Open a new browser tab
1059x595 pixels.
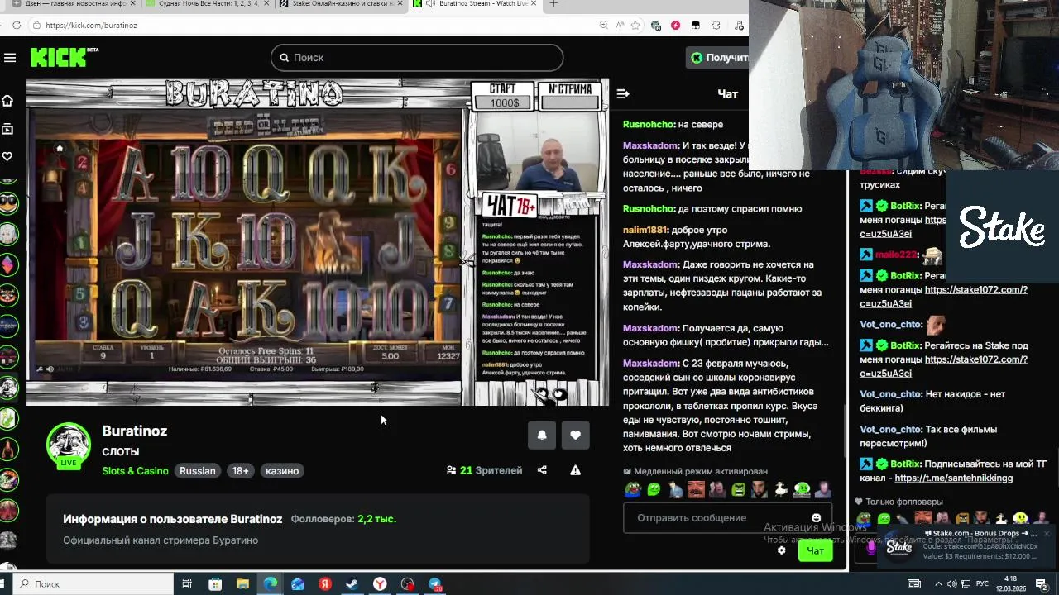pyautogui.click(x=553, y=4)
